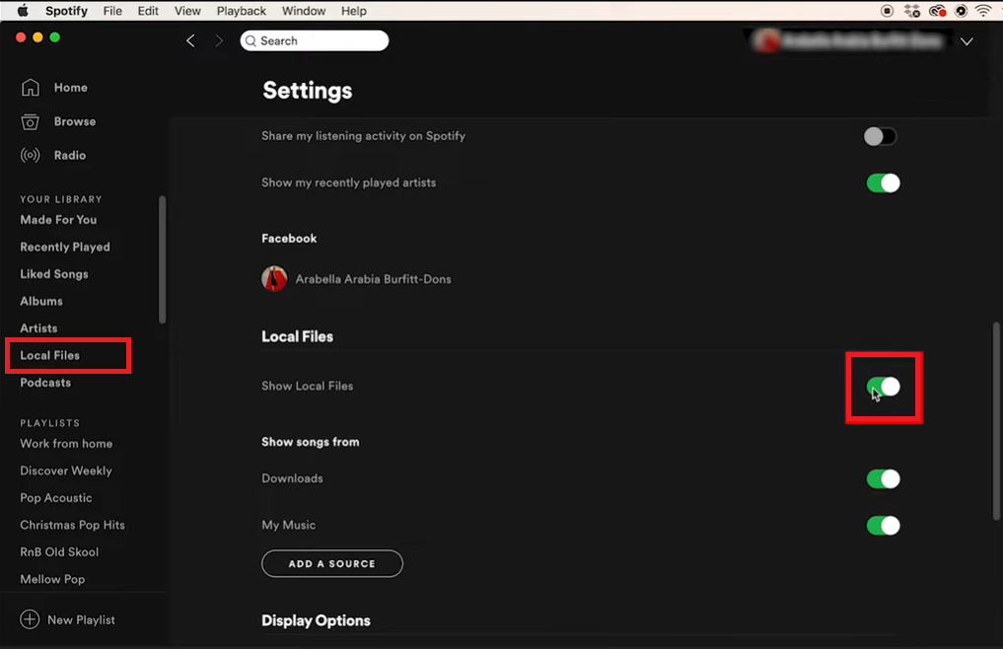Open the Window menu
Screen dimensions: 1003x649
[304, 11]
